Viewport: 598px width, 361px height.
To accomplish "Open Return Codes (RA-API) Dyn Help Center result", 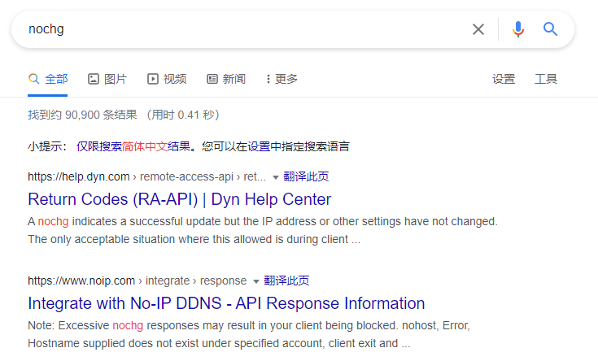I will [180, 199].
